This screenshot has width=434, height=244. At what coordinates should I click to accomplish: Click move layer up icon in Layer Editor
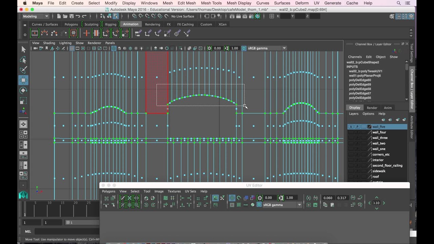tap(383, 120)
